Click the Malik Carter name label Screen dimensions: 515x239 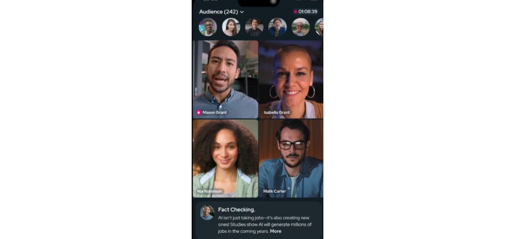(x=275, y=191)
